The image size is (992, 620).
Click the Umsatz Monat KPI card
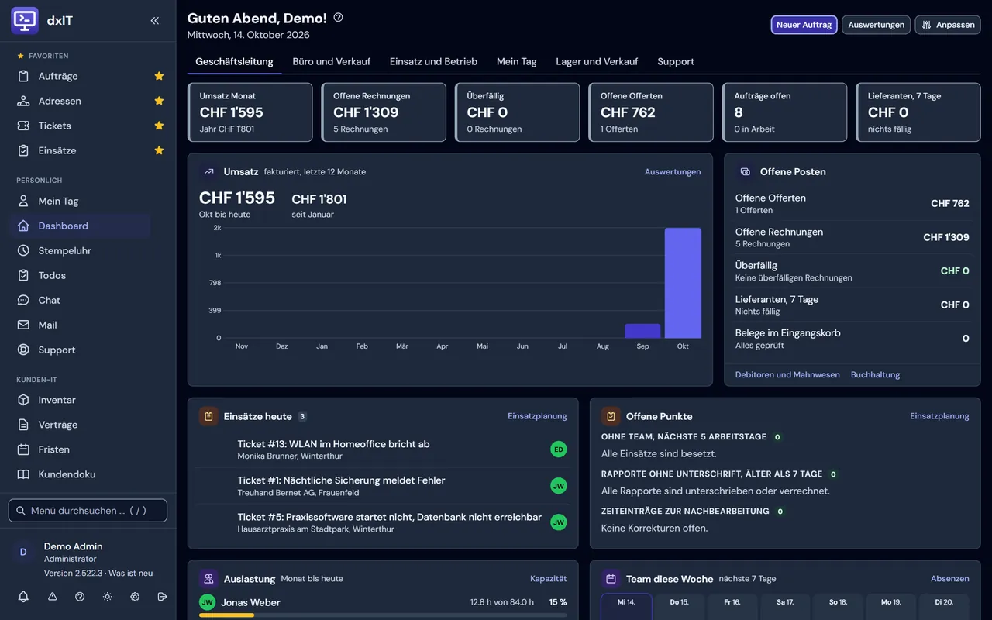(250, 112)
